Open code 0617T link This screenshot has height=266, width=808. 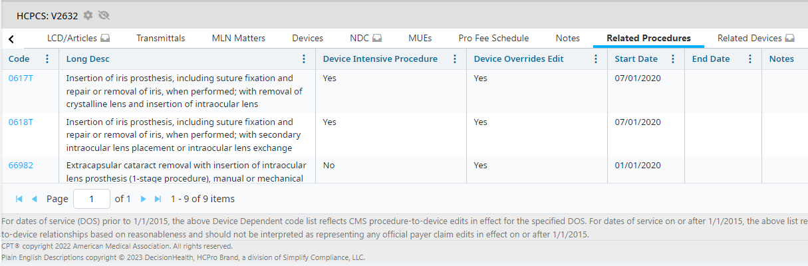click(x=21, y=78)
